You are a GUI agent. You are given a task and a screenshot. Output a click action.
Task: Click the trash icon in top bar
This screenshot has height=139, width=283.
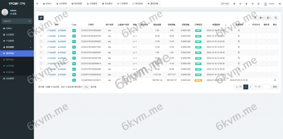click(x=246, y=4)
